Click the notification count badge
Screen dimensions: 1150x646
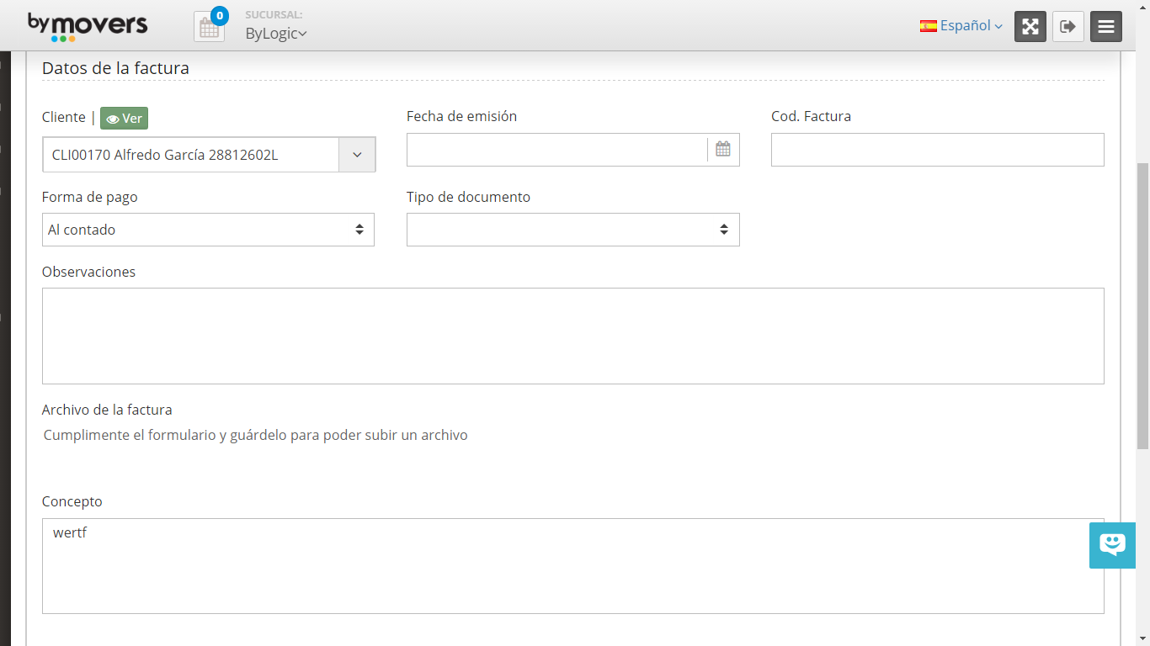pyautogui.click(x=220, y=15)
